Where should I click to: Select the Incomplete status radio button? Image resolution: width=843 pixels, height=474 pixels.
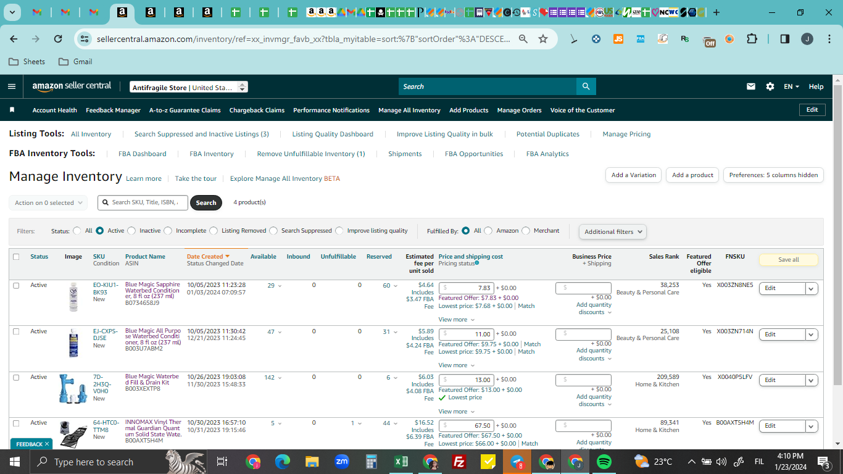pyautogui.click(x=168, y=231)
